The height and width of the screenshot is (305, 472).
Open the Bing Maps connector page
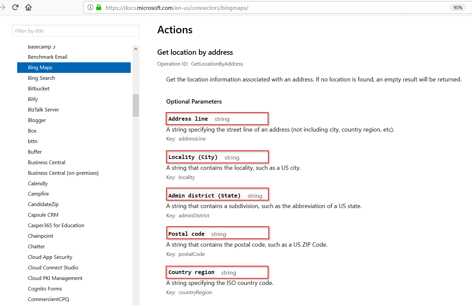[x=40, y=67]
